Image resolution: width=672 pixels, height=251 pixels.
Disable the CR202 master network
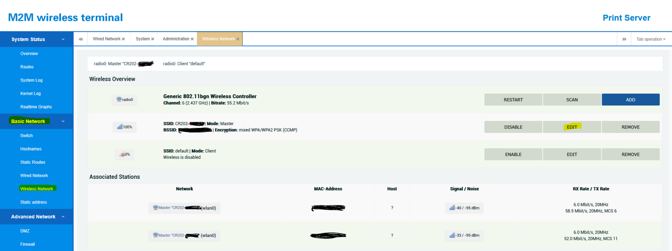(513, 127)
